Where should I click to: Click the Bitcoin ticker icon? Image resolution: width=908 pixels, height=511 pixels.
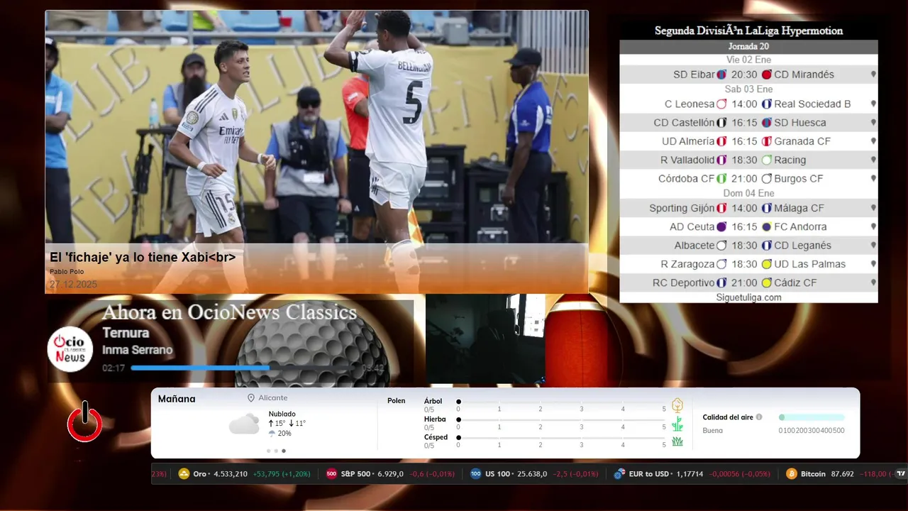[x=792, y=474]
